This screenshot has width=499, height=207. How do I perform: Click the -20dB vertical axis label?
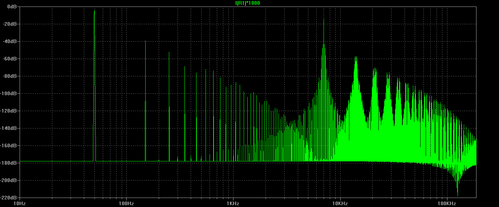coord(10,24)
